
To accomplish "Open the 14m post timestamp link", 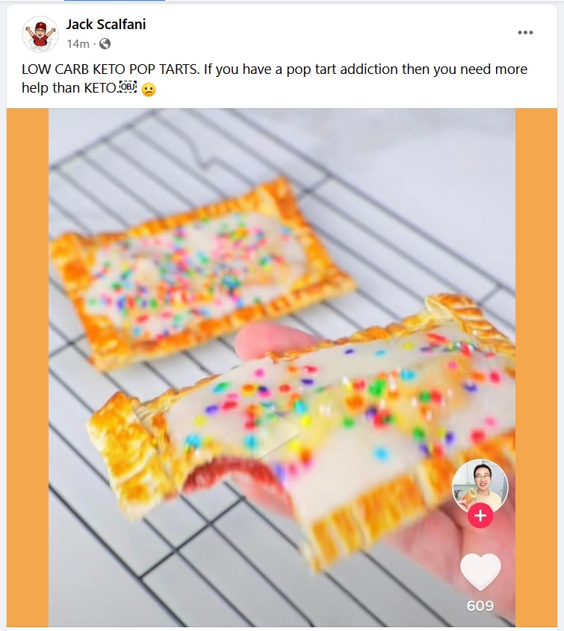I will [x=78, y=44].
